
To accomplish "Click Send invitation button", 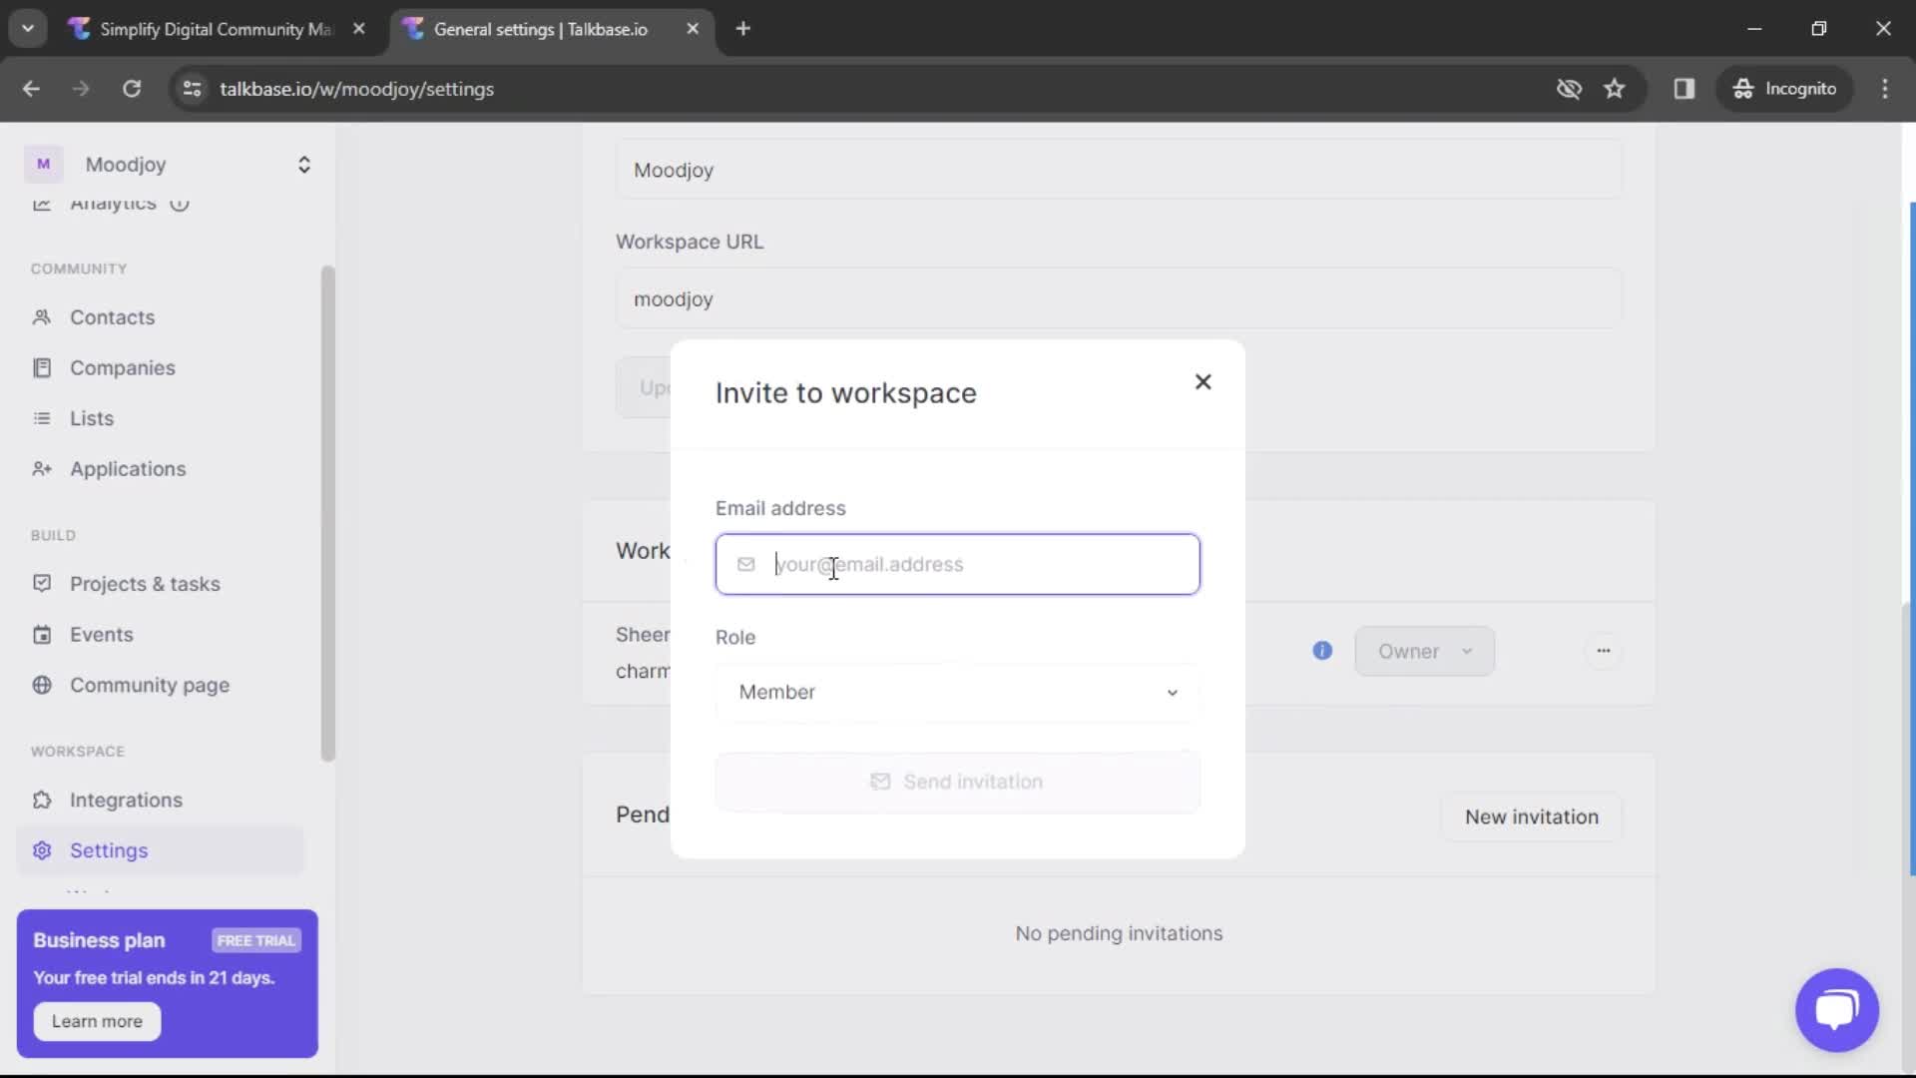I will [958, 781].
